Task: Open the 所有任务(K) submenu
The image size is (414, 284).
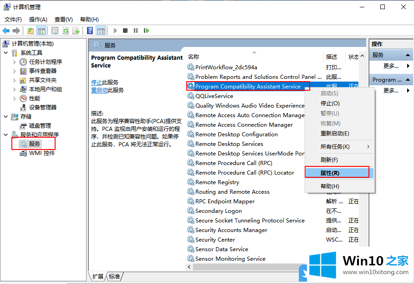Action: point(340,147)
